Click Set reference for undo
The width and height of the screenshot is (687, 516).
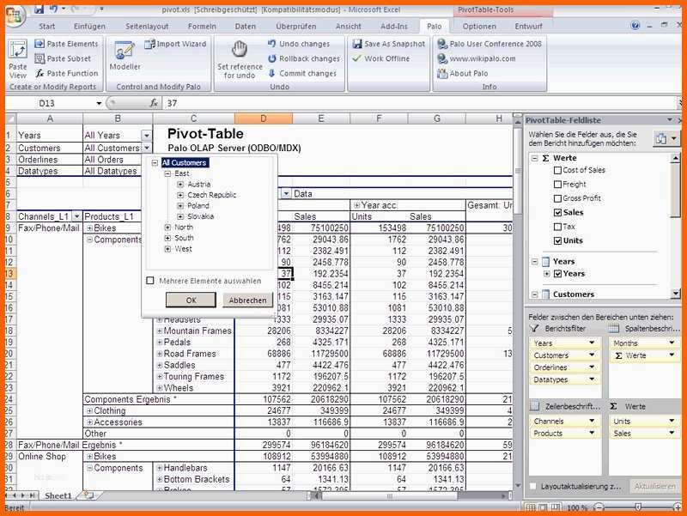[x=240, y=58]
